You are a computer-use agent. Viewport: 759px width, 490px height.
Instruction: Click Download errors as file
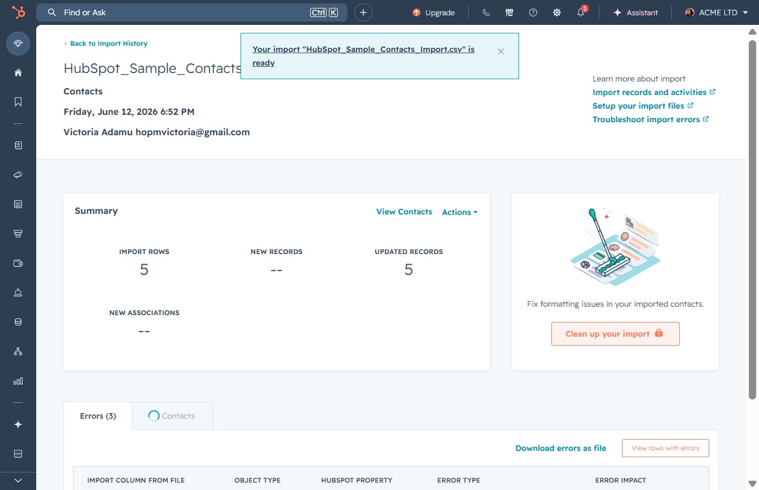point(561,448)
